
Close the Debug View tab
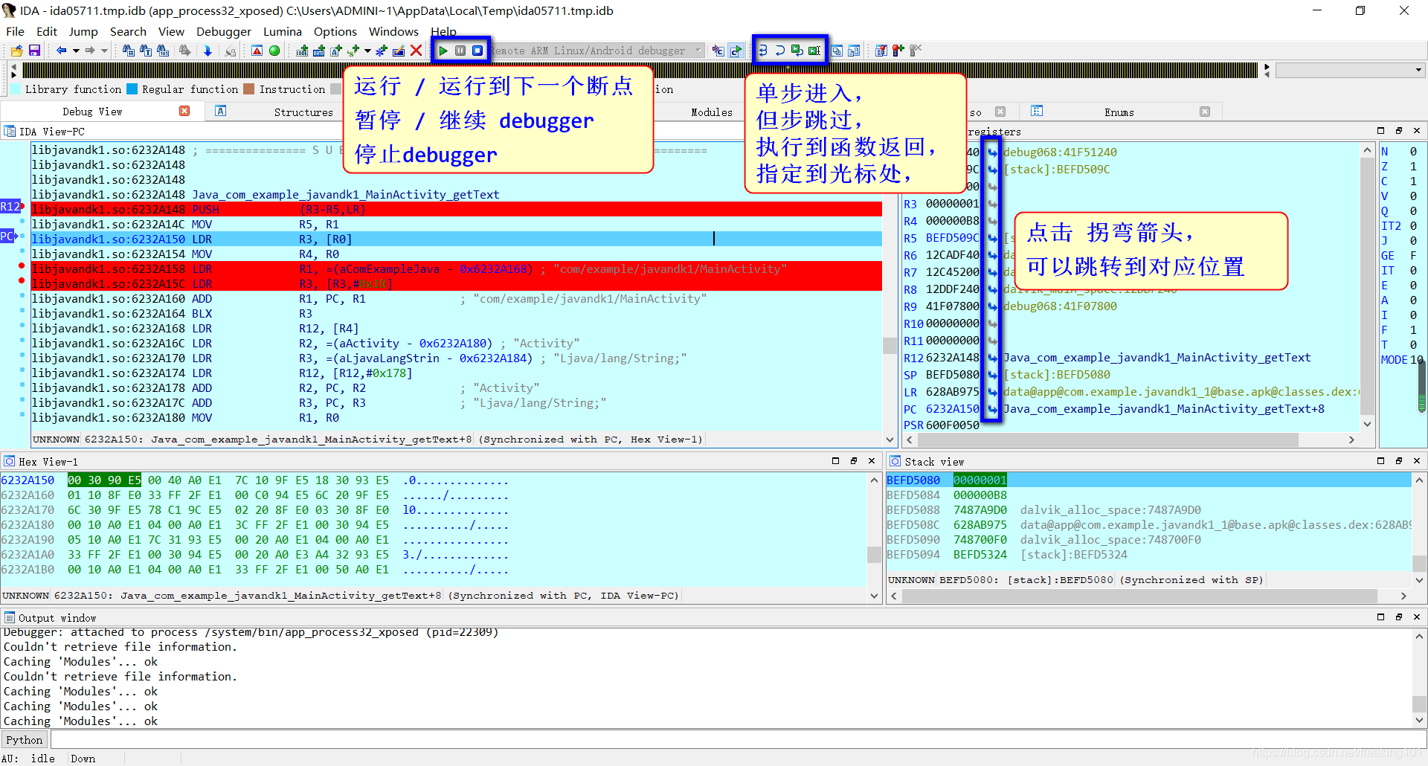click(x=184, y=111)
